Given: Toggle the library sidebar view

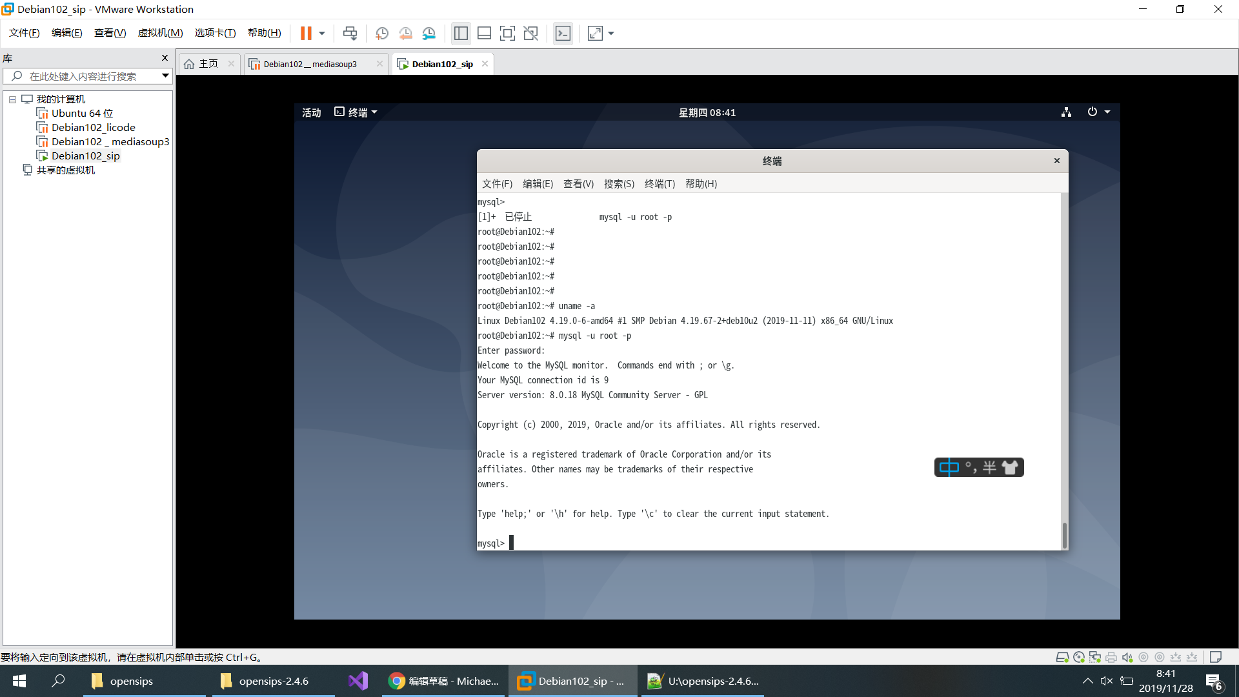Looking at the screenshot, I should tap(461, 33).
